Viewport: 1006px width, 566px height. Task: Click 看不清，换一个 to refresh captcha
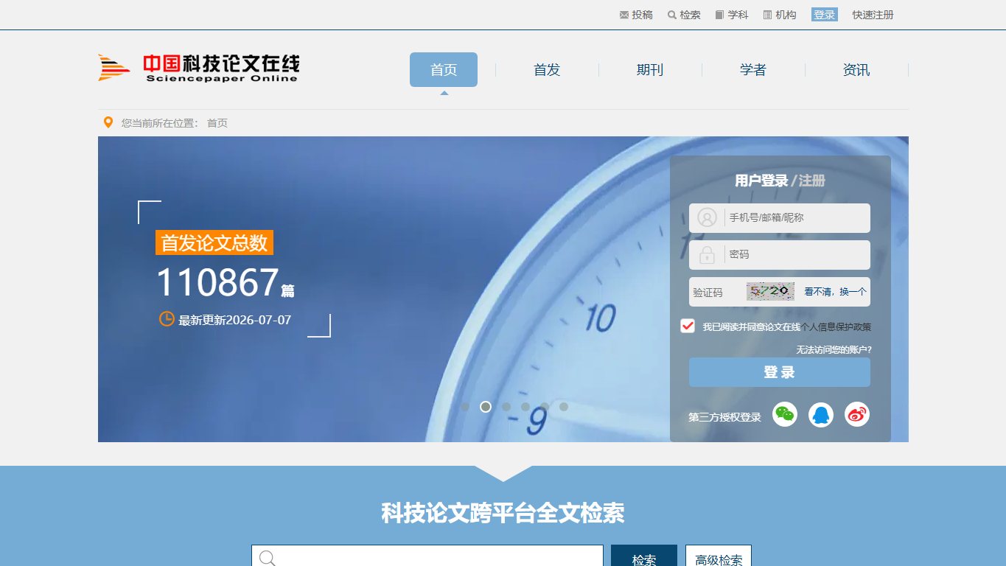coord(835,292)
